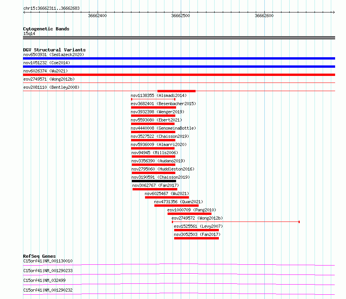This screenshot has width=346, height=299.
Task: Click the grey 15q14 cytogenetic band bar
Action: 179,38
